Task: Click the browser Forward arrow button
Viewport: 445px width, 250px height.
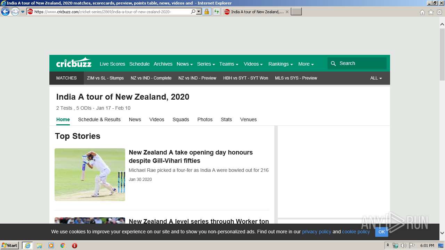Action: pos(15,12)
